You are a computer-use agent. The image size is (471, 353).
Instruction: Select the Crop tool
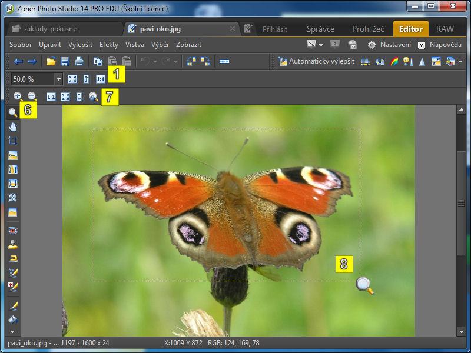(x=12, y=141)
